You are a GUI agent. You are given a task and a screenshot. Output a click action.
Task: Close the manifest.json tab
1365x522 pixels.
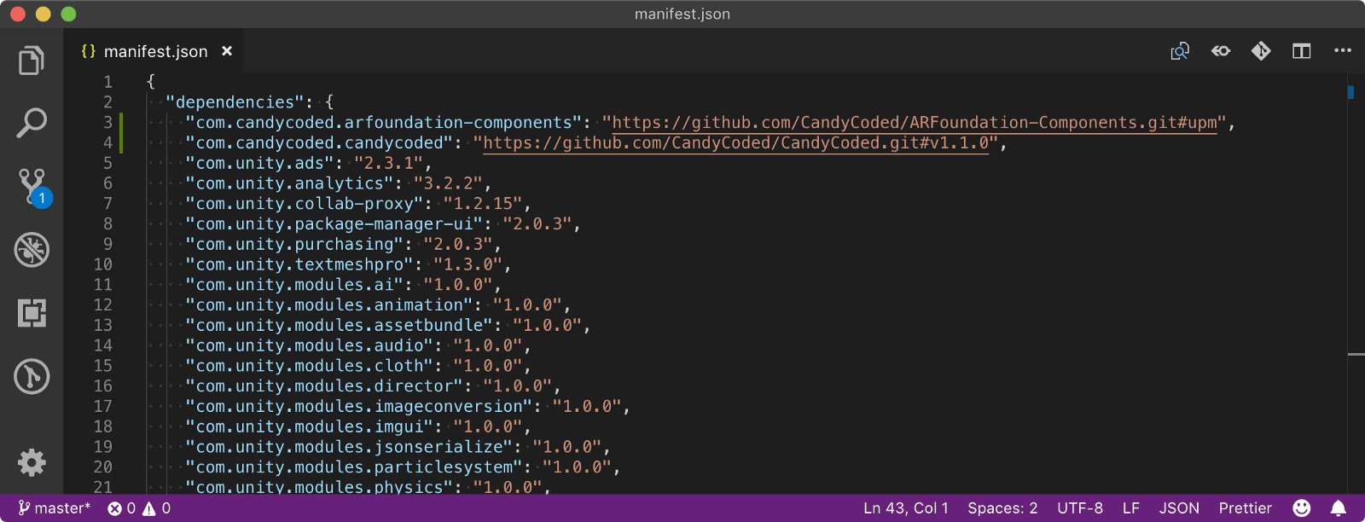[227, 51]
